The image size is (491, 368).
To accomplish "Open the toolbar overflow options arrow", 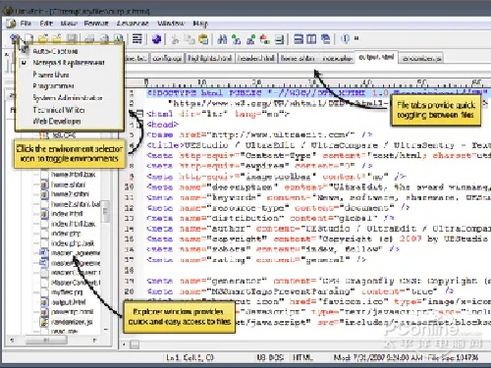I will 356,38.
